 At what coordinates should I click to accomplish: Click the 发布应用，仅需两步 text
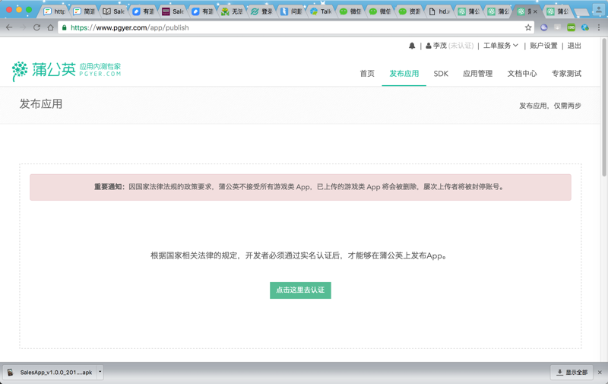pos(550,106)
